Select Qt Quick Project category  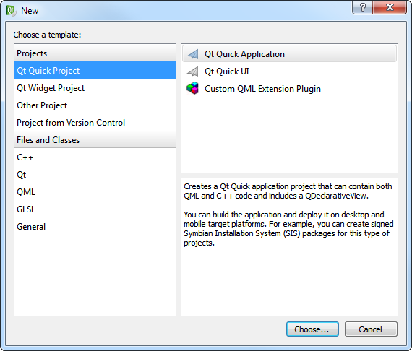tap(95, 71)
